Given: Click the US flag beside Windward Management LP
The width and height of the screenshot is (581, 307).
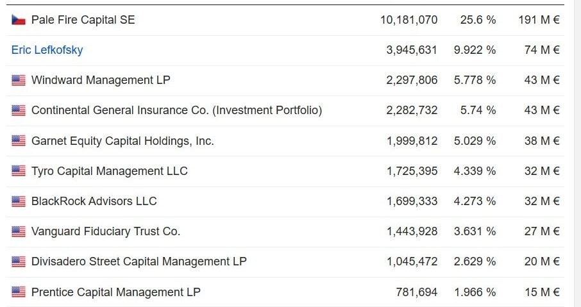Looking at the screenshot, I should click(x=19, y=80).
